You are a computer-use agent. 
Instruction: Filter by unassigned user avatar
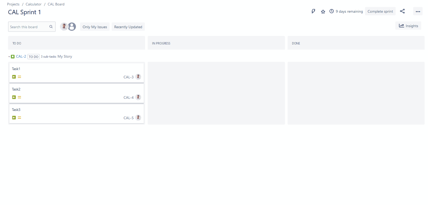click(72, 26)
